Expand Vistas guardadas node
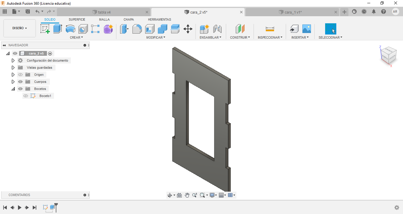 (x=13, y=68)
